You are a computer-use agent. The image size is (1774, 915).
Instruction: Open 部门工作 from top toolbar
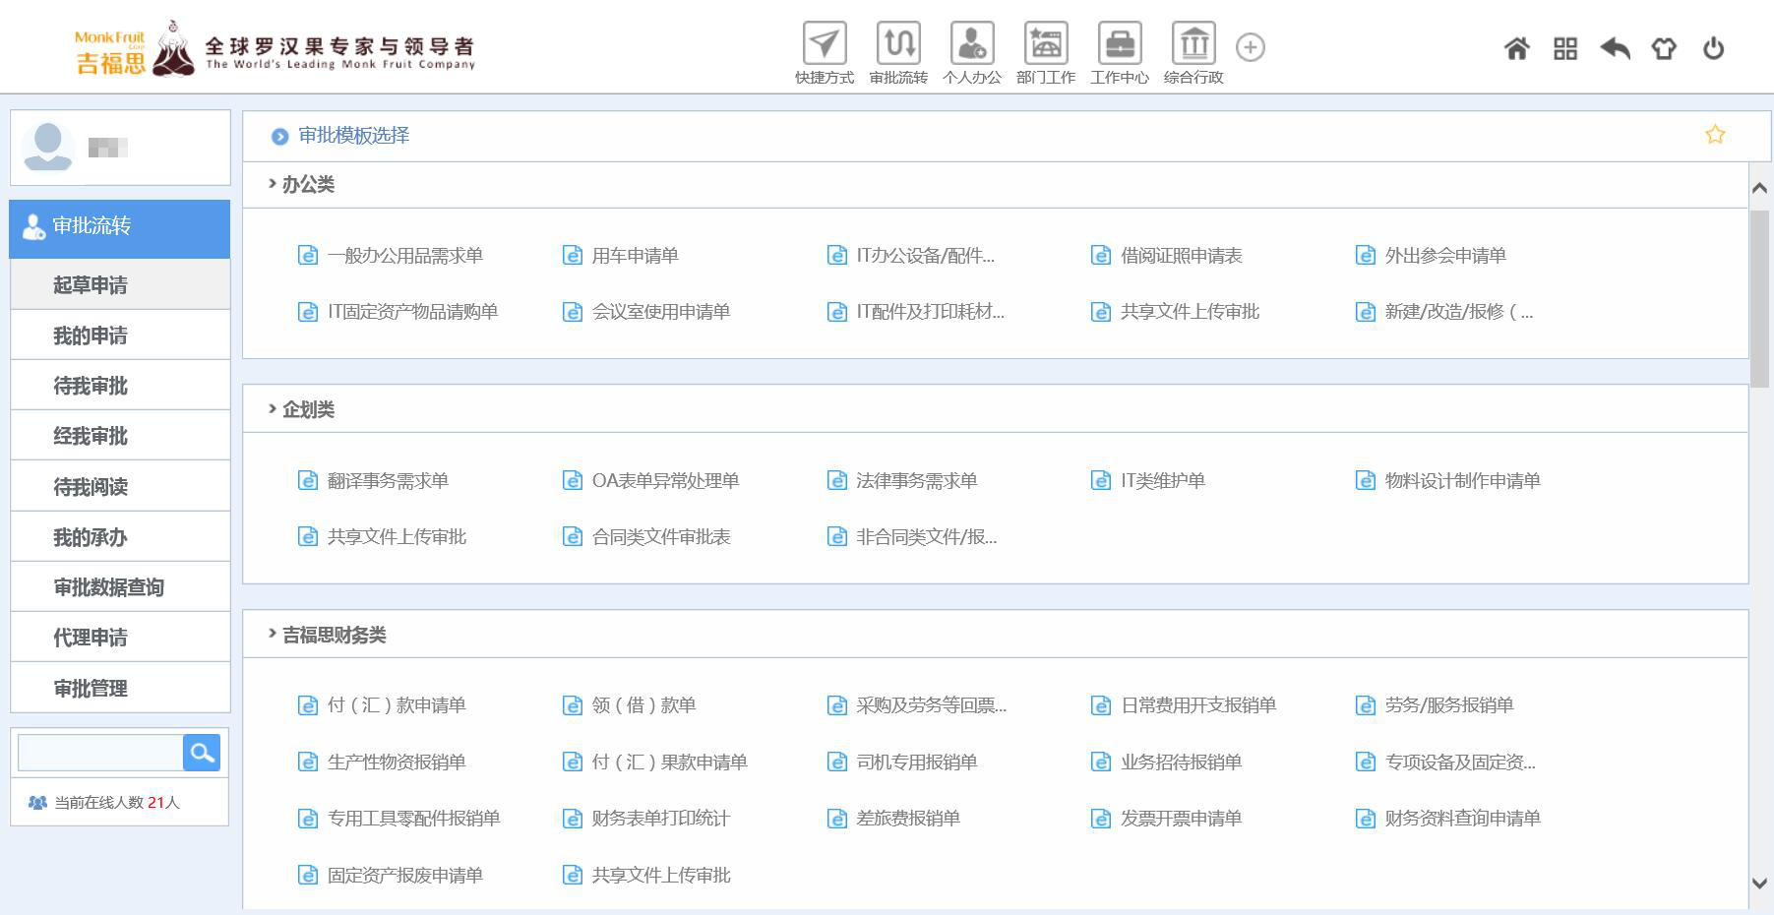pos(1045,45)
